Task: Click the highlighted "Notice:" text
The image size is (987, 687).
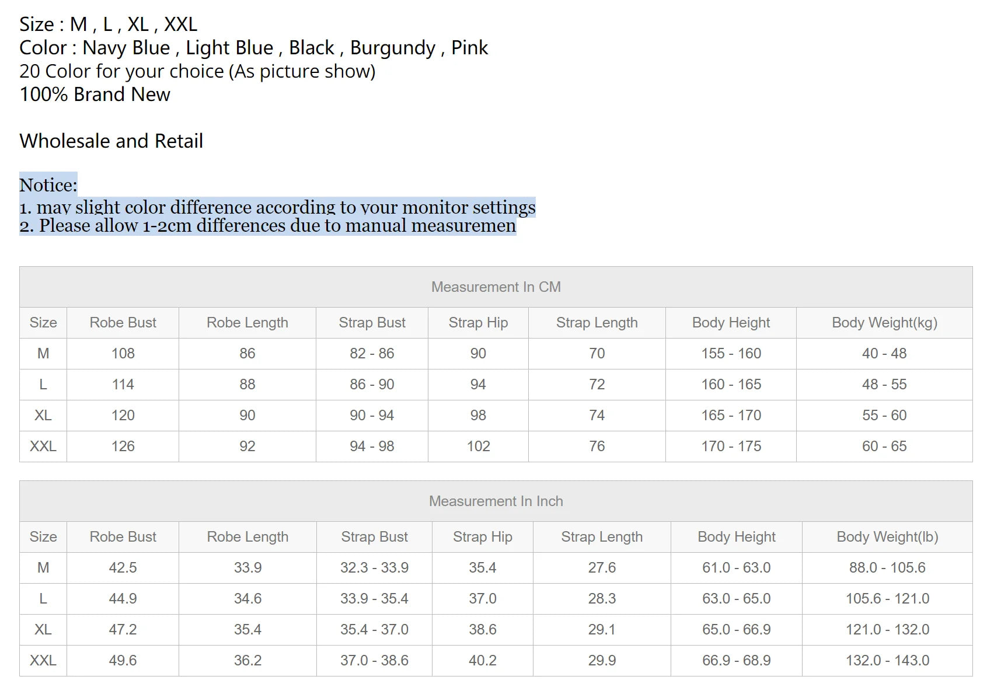Action: pyautogui.click(x=48, y=185)
